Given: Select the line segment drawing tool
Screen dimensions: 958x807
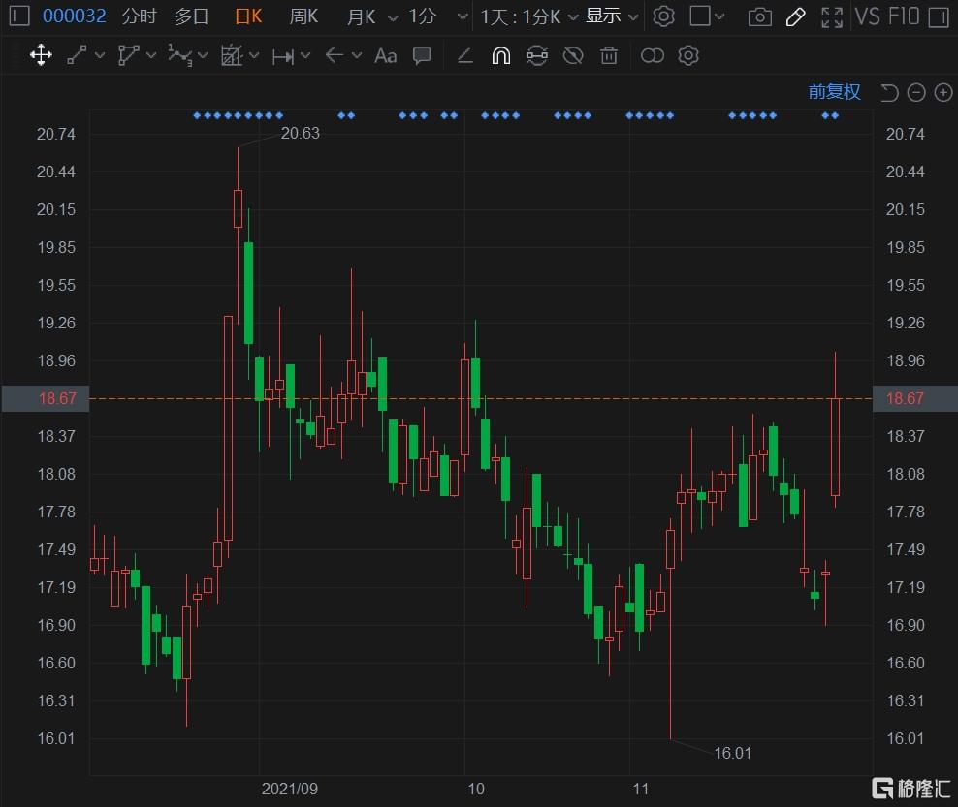Looking at the screenshot, I should (x=77, y=55).
